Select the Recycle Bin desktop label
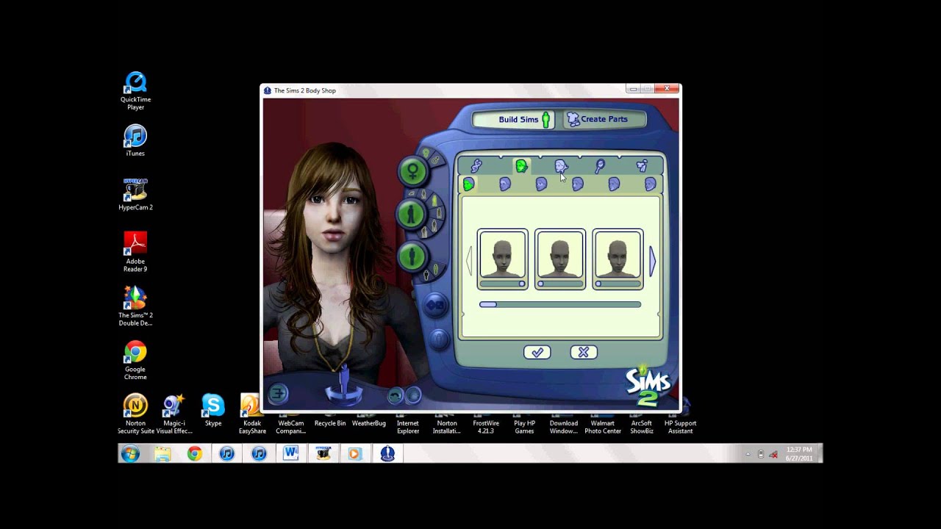 330,423
